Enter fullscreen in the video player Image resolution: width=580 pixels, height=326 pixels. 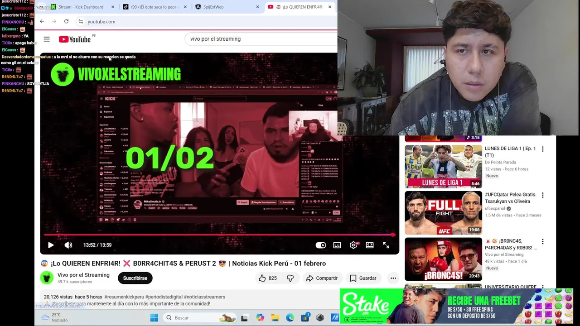[386, 245]
